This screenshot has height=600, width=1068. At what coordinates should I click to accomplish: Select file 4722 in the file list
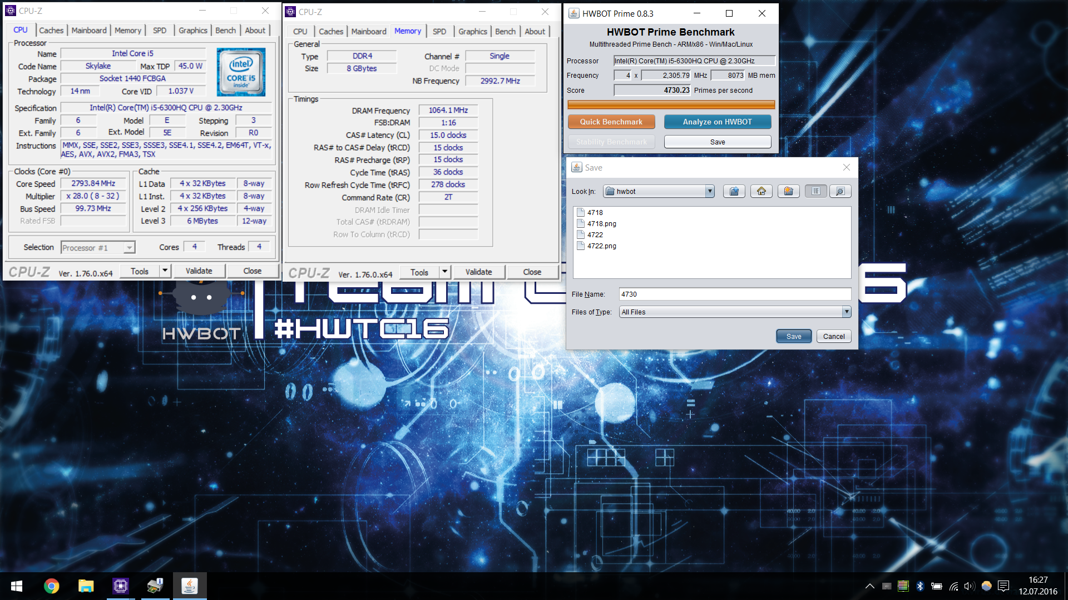[590, 234]
